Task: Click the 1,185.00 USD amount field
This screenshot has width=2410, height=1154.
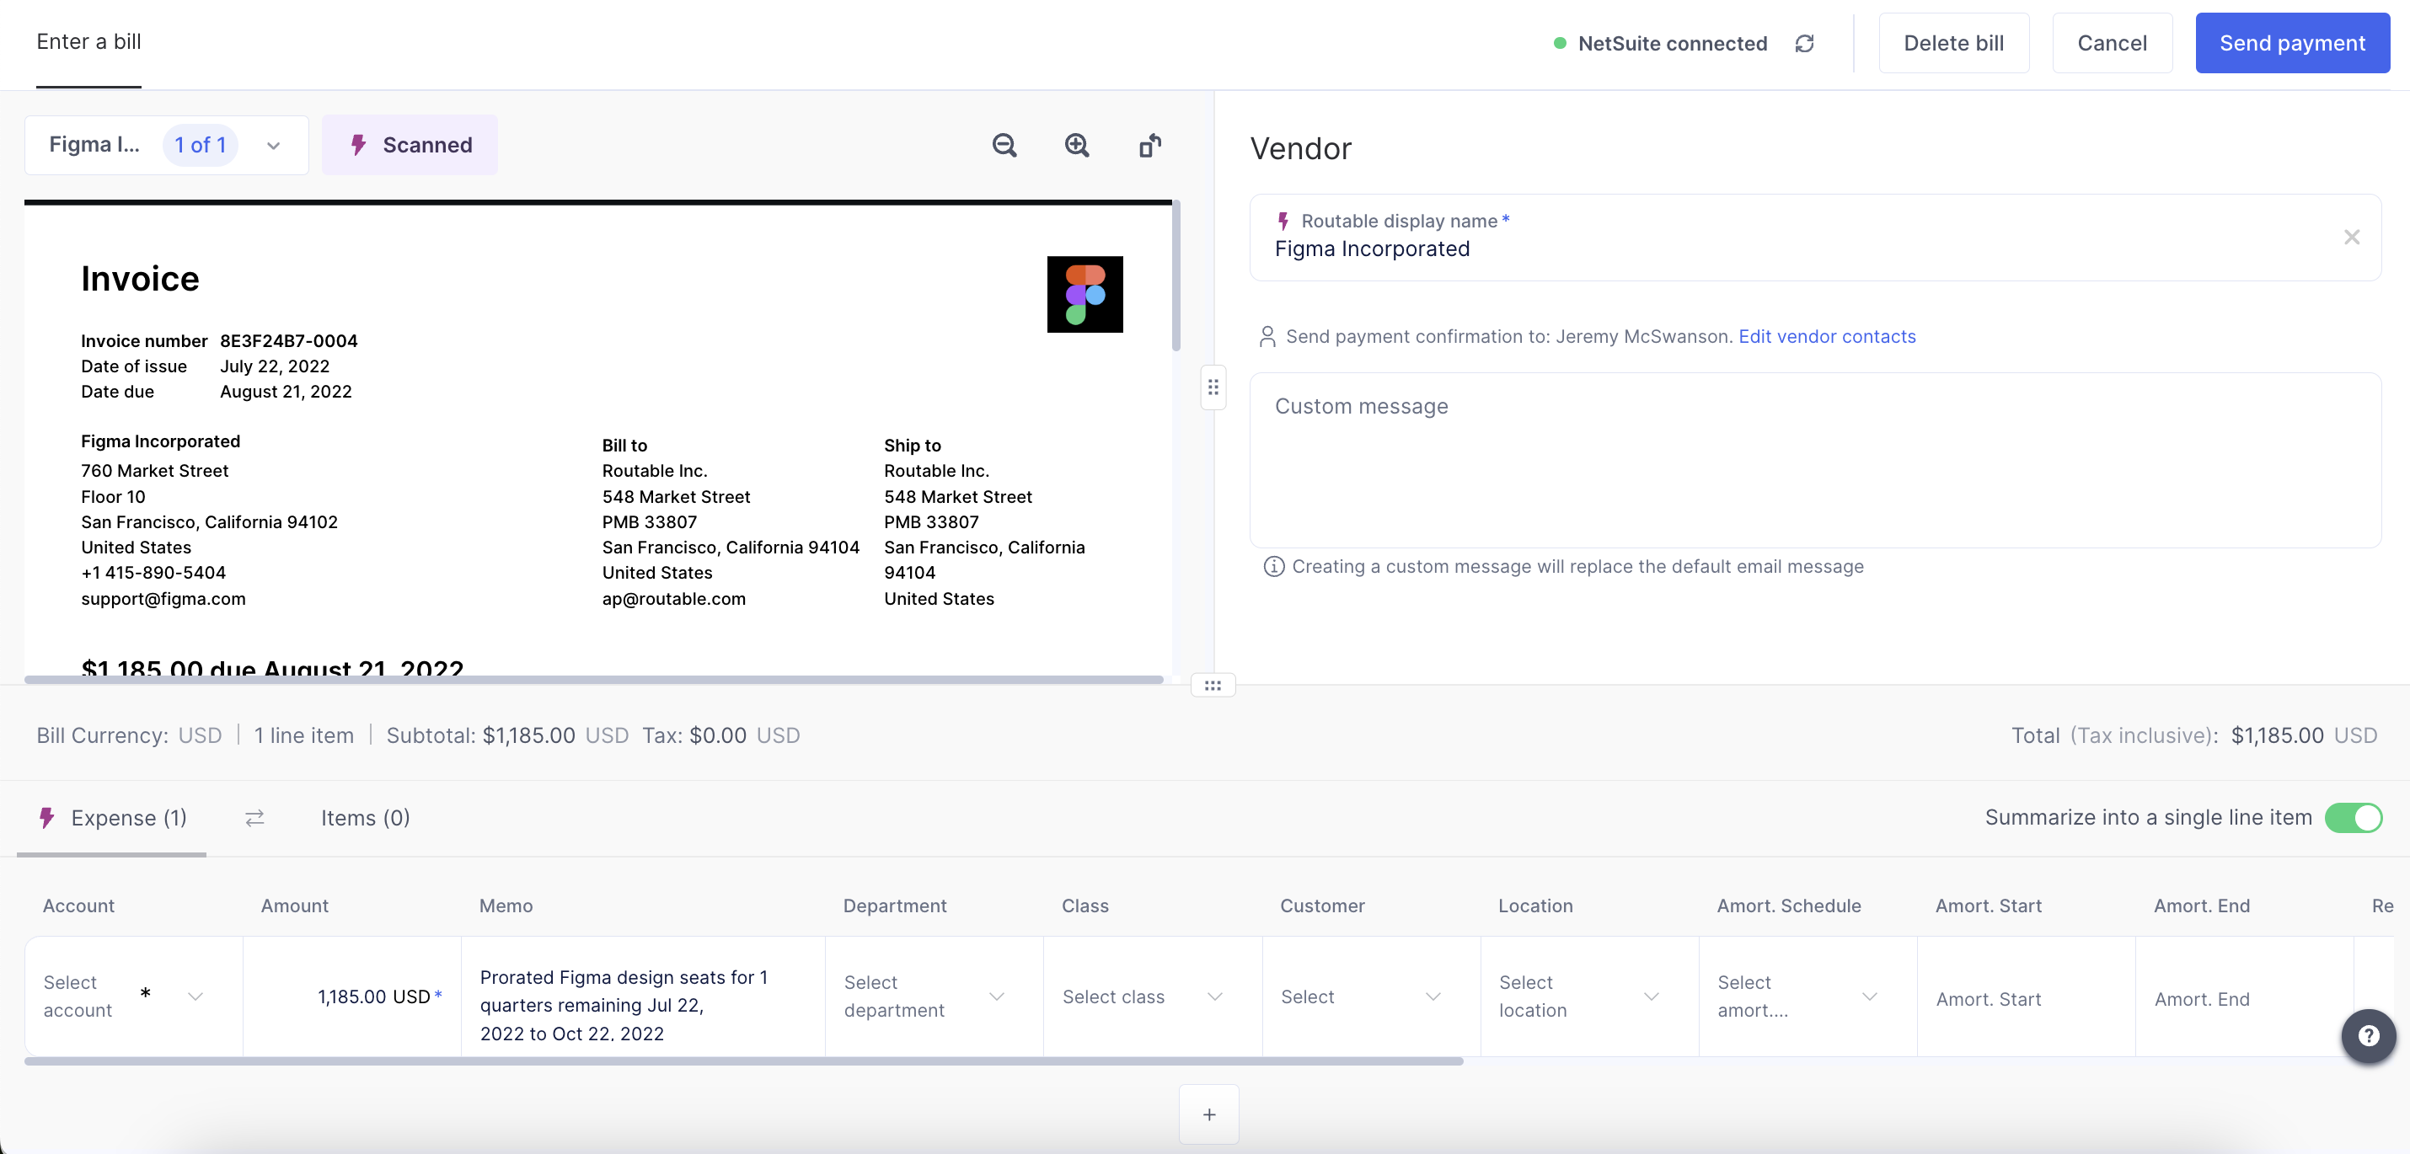Action: click(x=351, y=996)
